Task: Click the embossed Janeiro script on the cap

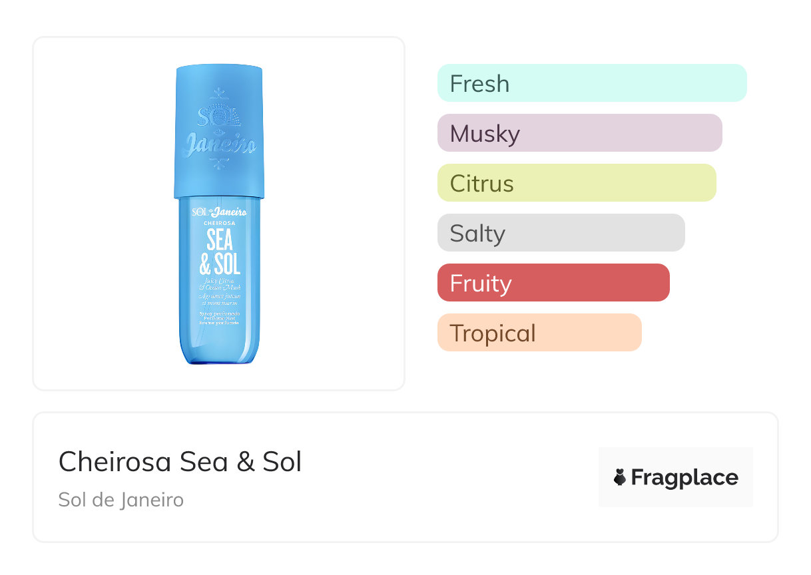Action: pos(219,143)
